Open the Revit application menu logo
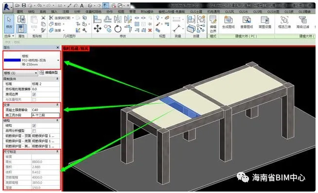The height and width of the screenshot is (193, 318). coord(7,7)
